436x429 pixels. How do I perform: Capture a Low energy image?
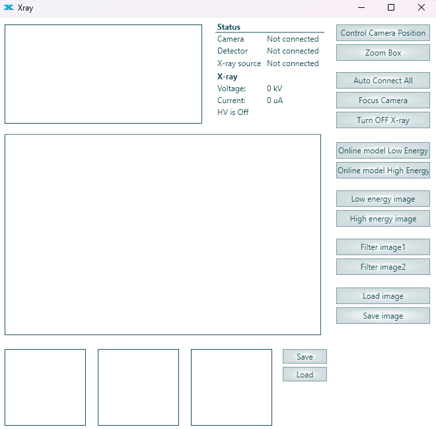(383, 199)
